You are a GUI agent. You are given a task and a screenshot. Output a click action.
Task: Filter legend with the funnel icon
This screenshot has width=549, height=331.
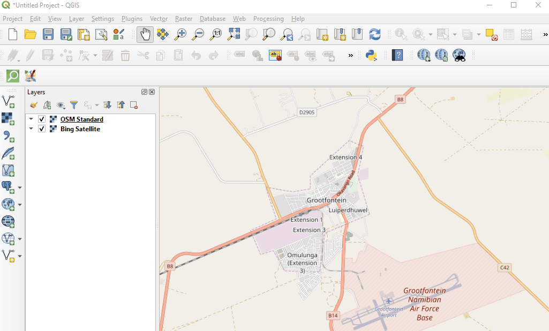click(x=74, y=106)
